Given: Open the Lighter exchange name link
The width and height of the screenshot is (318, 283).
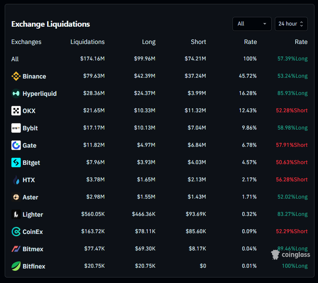Looking at the screenshot, I should click(x=33, y=214).
